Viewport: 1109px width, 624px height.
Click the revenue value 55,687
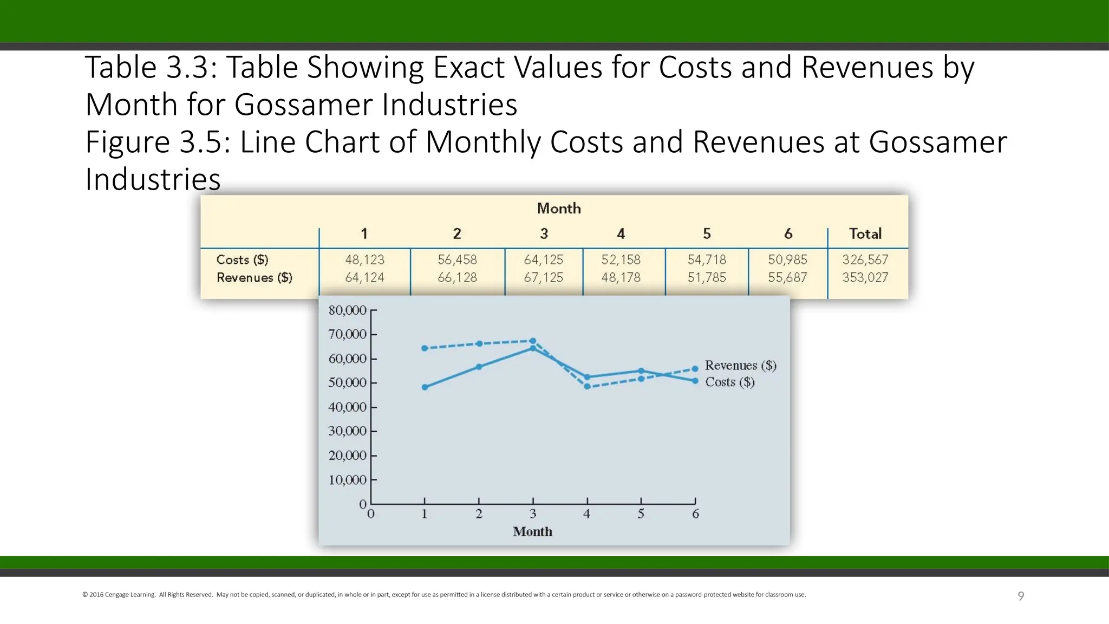[788, 277]
